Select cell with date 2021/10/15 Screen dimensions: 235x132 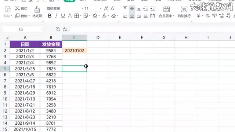pos(25,129)
